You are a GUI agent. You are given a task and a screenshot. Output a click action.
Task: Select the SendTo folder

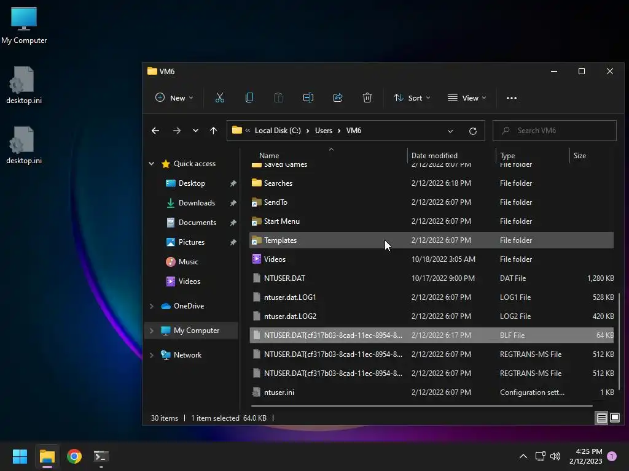tap(431, 202)
